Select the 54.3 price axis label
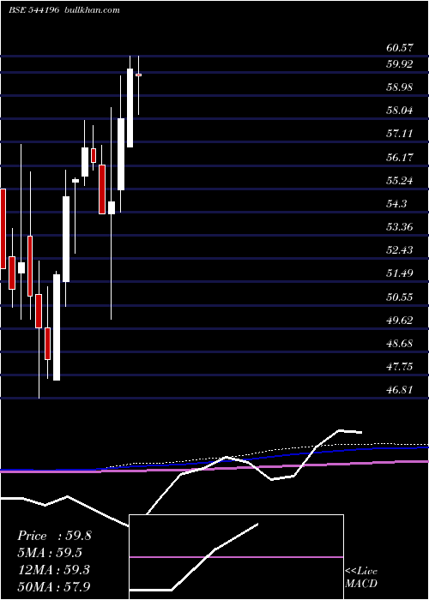This screenshot has width=429, height=600. 396,204
